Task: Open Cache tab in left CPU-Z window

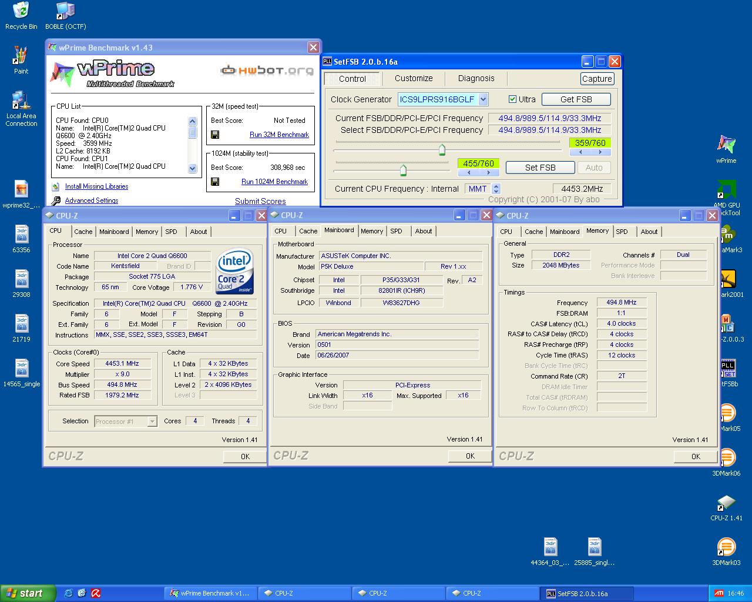Action: (x=83, y=232)
